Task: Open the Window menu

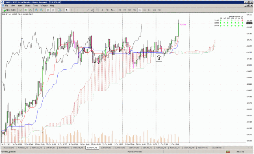Action: [x=44, y=6]
